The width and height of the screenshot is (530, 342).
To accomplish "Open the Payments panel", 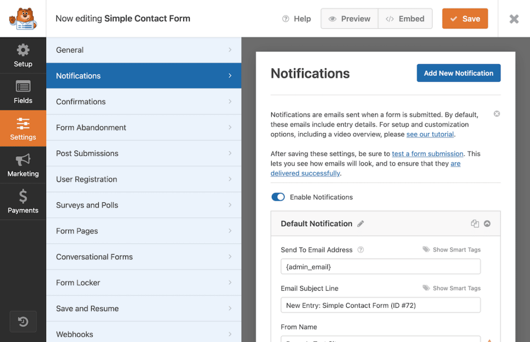I will point(23,201).
